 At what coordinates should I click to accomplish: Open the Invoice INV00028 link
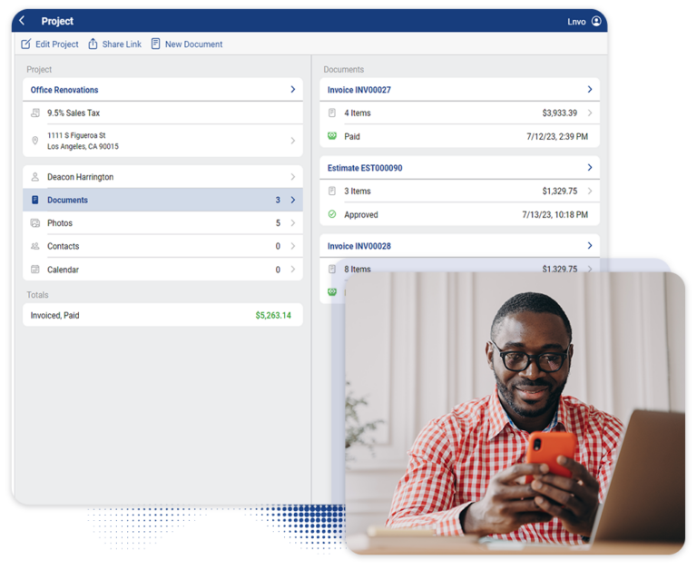pos(359,246)
